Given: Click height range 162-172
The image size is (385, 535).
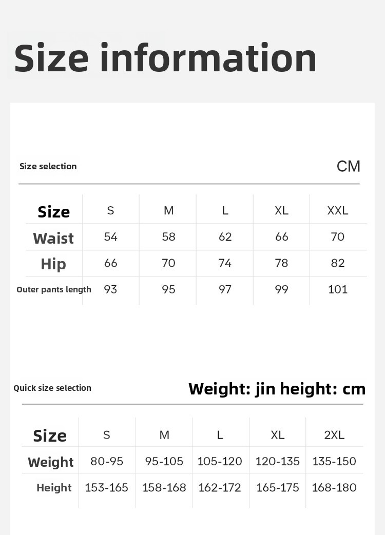Looking at the screenshot, I should (220, 487).
